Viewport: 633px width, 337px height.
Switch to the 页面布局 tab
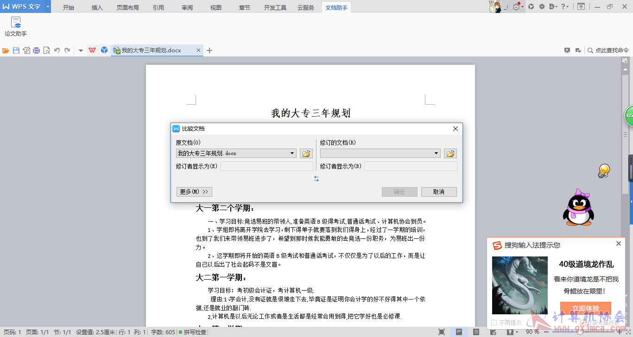tap(128, 7)
